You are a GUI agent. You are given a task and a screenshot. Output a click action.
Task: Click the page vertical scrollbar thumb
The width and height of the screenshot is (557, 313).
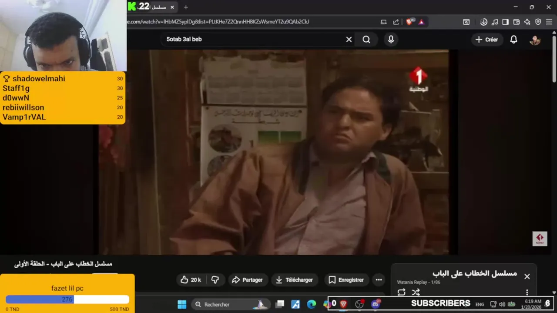554,59
